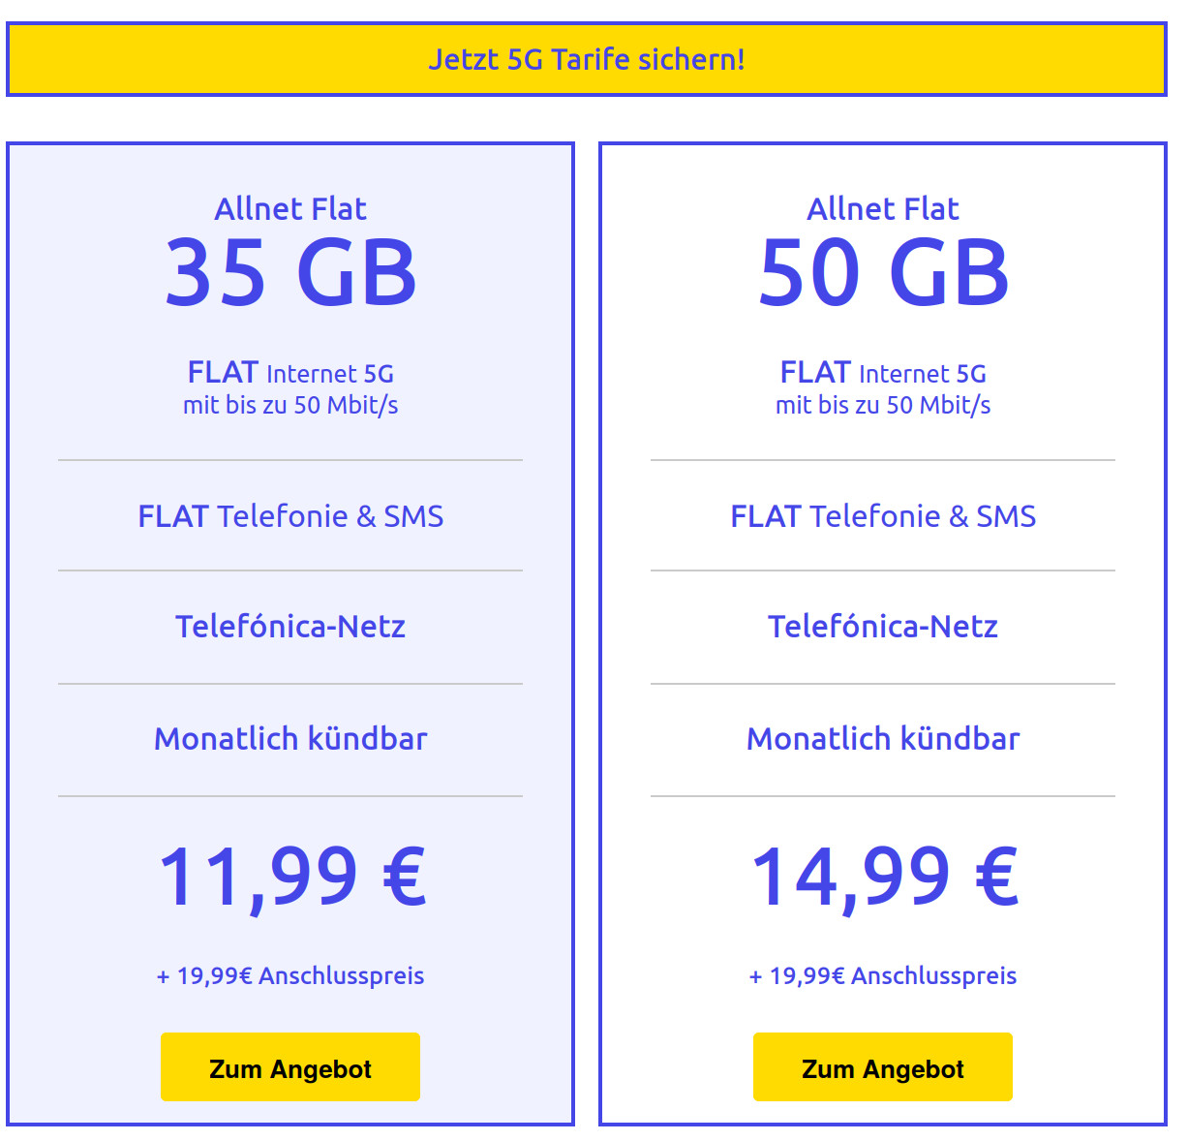Screen dimensions: 1188x1141
Task: Click "Allnet Flat" title on the left card
Action: pos(289,207)
